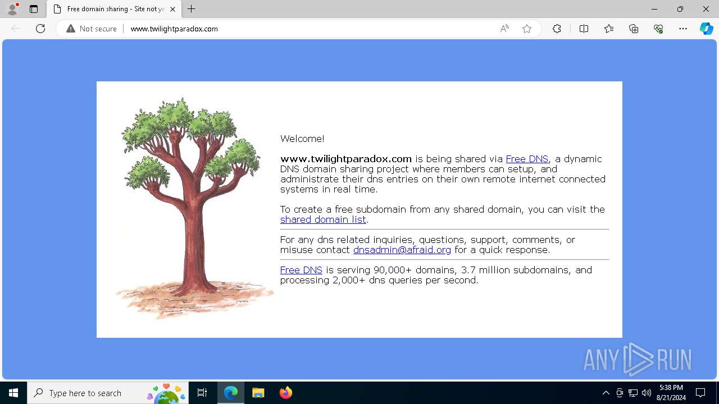Add page to favorites star icon
This screenshot has width=719, height=404.
coord(527,29)
